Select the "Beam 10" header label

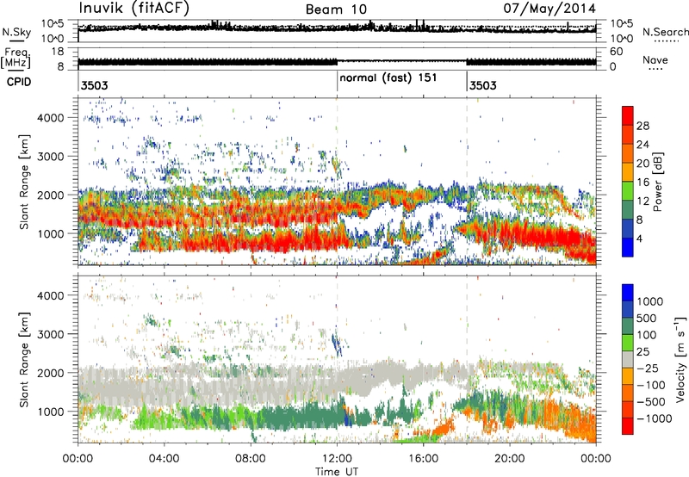336,9
